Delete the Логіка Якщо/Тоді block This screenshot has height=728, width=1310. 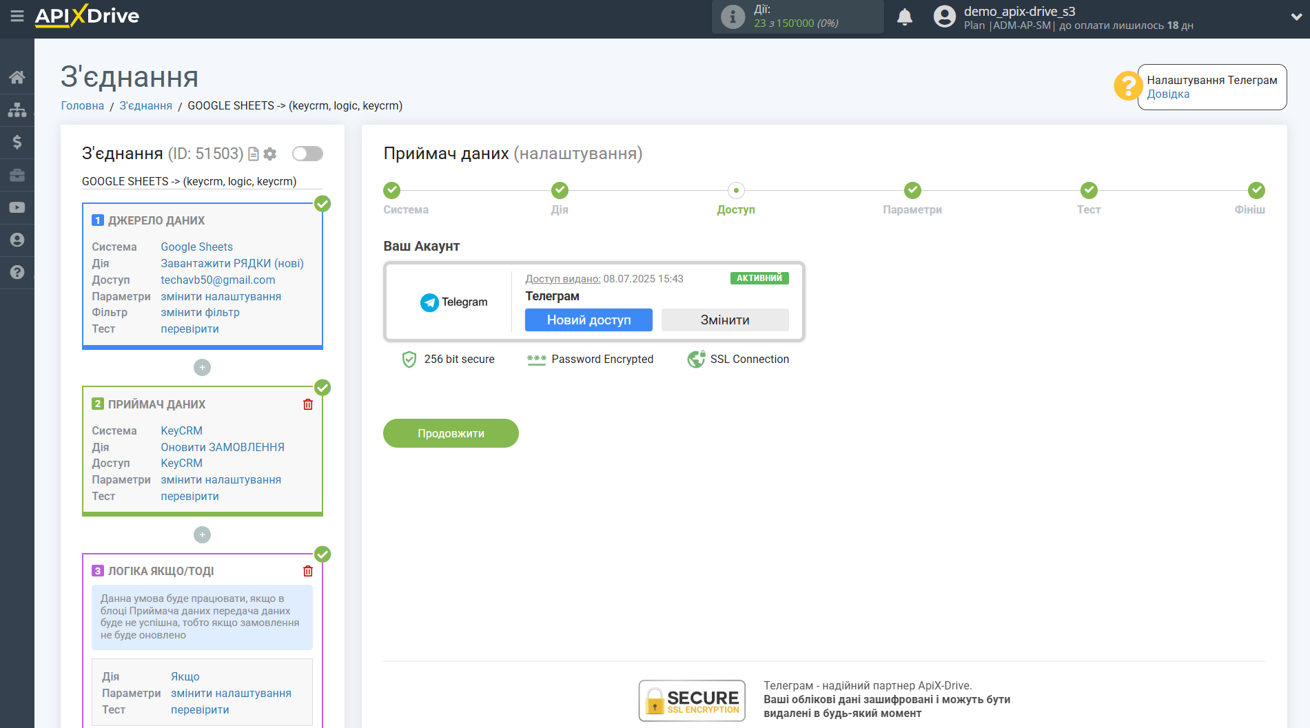click(x=308, y=571)
